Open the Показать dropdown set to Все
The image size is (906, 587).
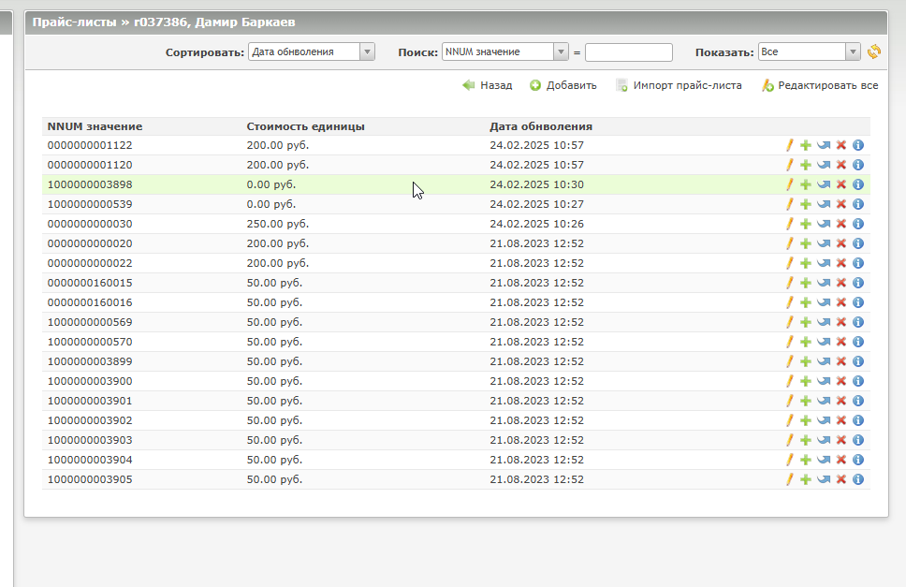810,51
